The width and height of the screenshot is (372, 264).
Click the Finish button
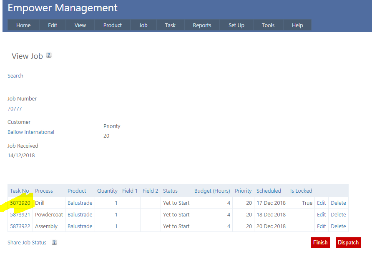(x=320, y=243)
